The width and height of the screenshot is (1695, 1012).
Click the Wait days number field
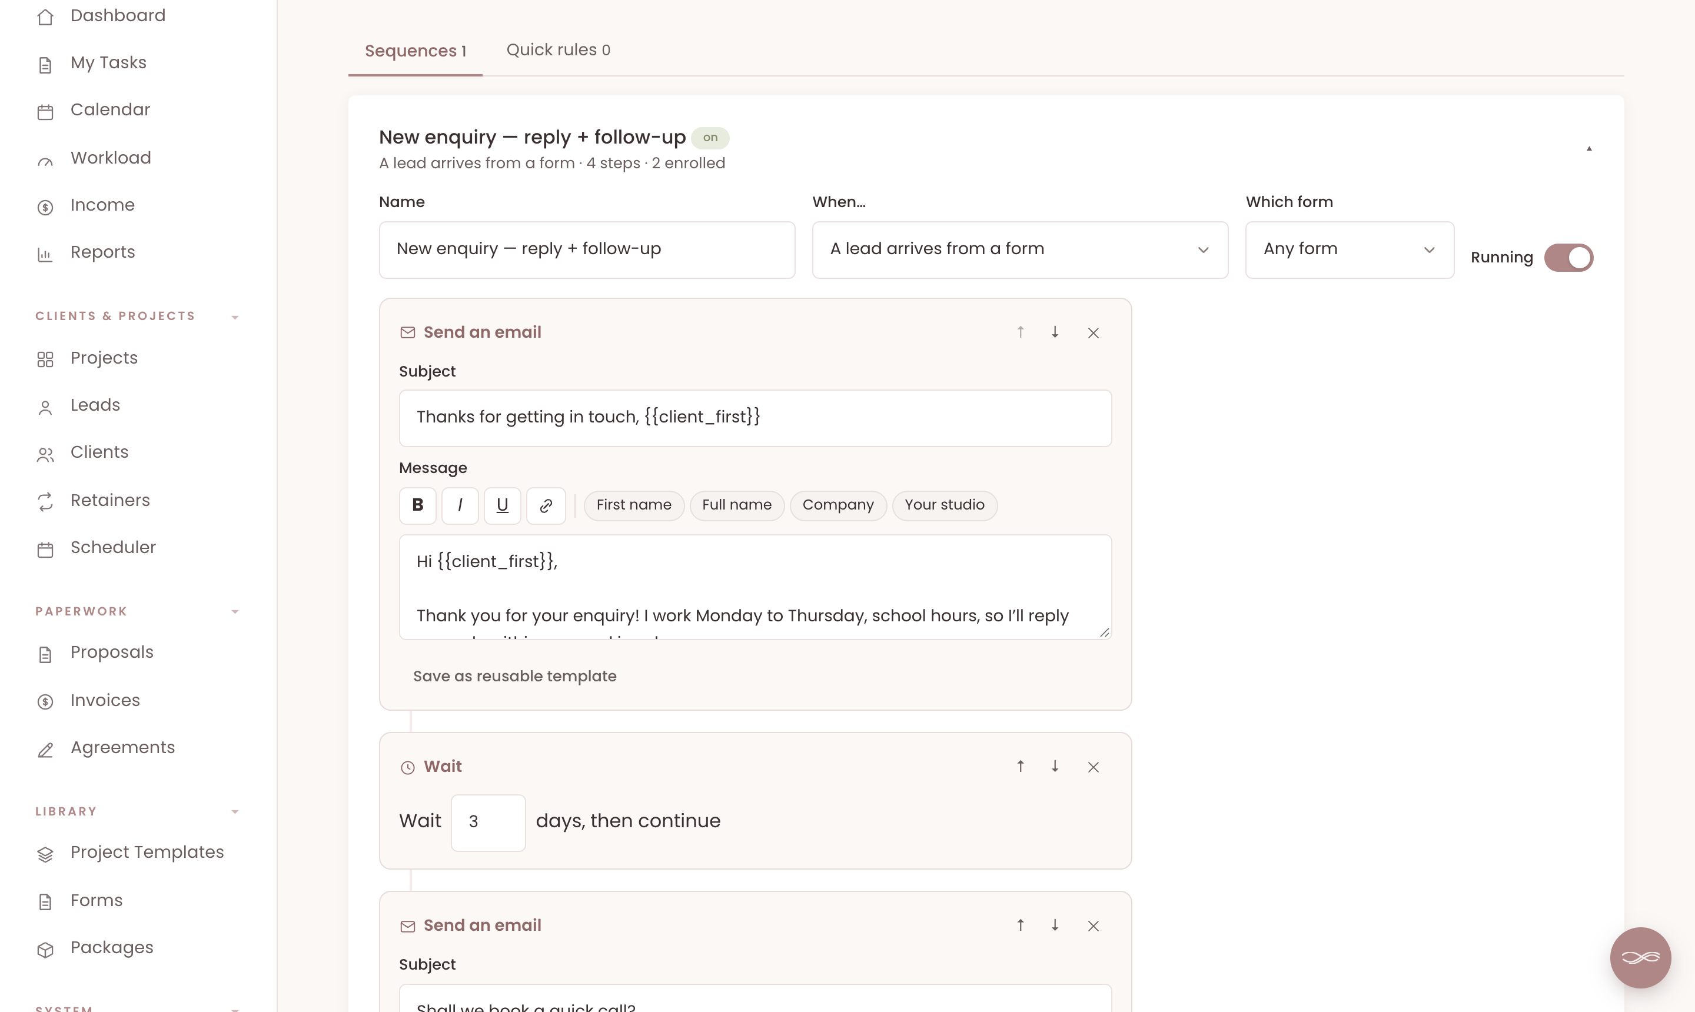488,823
